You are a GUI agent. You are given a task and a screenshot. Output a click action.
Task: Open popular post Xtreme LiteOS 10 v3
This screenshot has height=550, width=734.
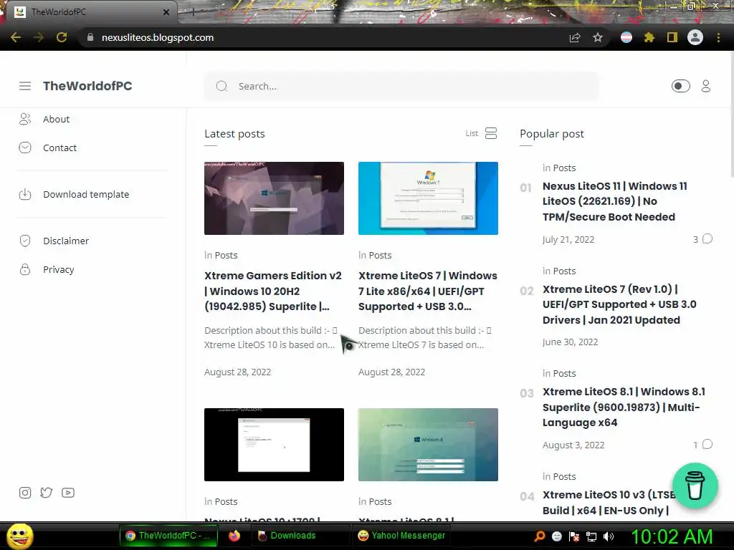[609, 503]
